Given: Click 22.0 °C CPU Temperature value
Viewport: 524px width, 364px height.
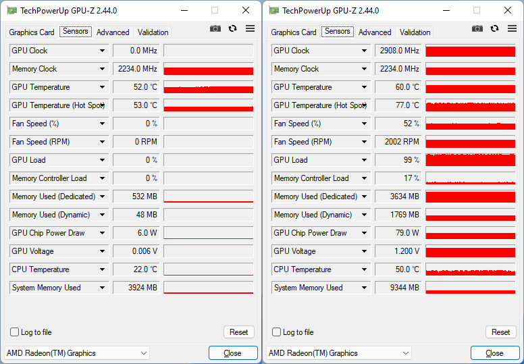Looking at the screenshot, I should coord(136,269).
